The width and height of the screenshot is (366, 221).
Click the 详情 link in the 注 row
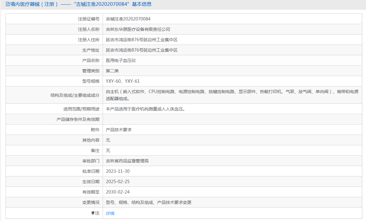coord(110,213)
